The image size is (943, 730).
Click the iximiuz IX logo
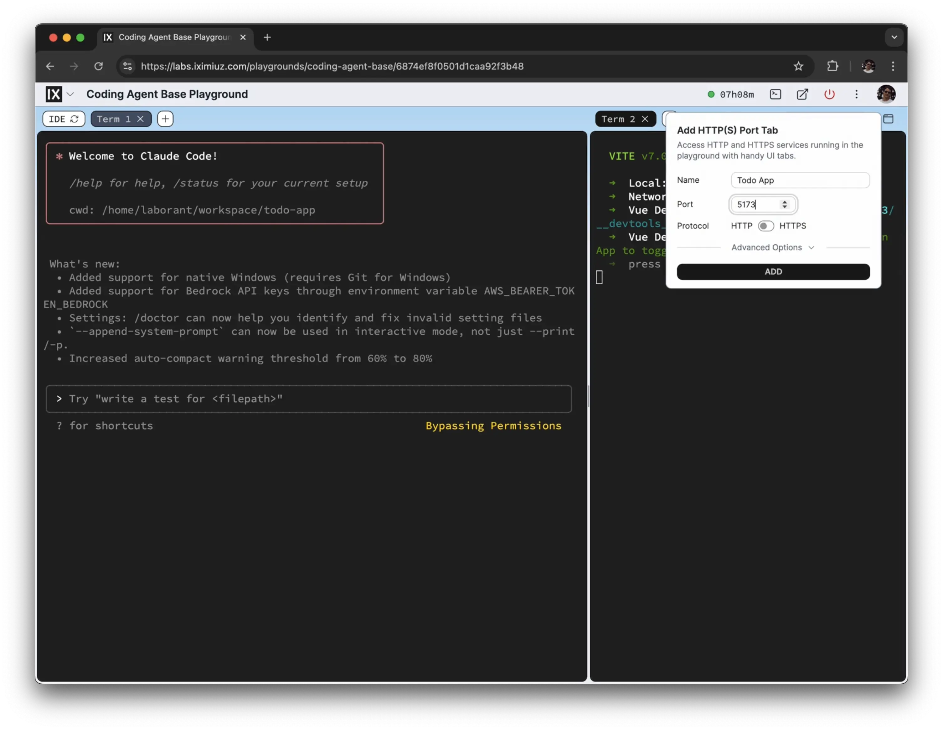54,94
